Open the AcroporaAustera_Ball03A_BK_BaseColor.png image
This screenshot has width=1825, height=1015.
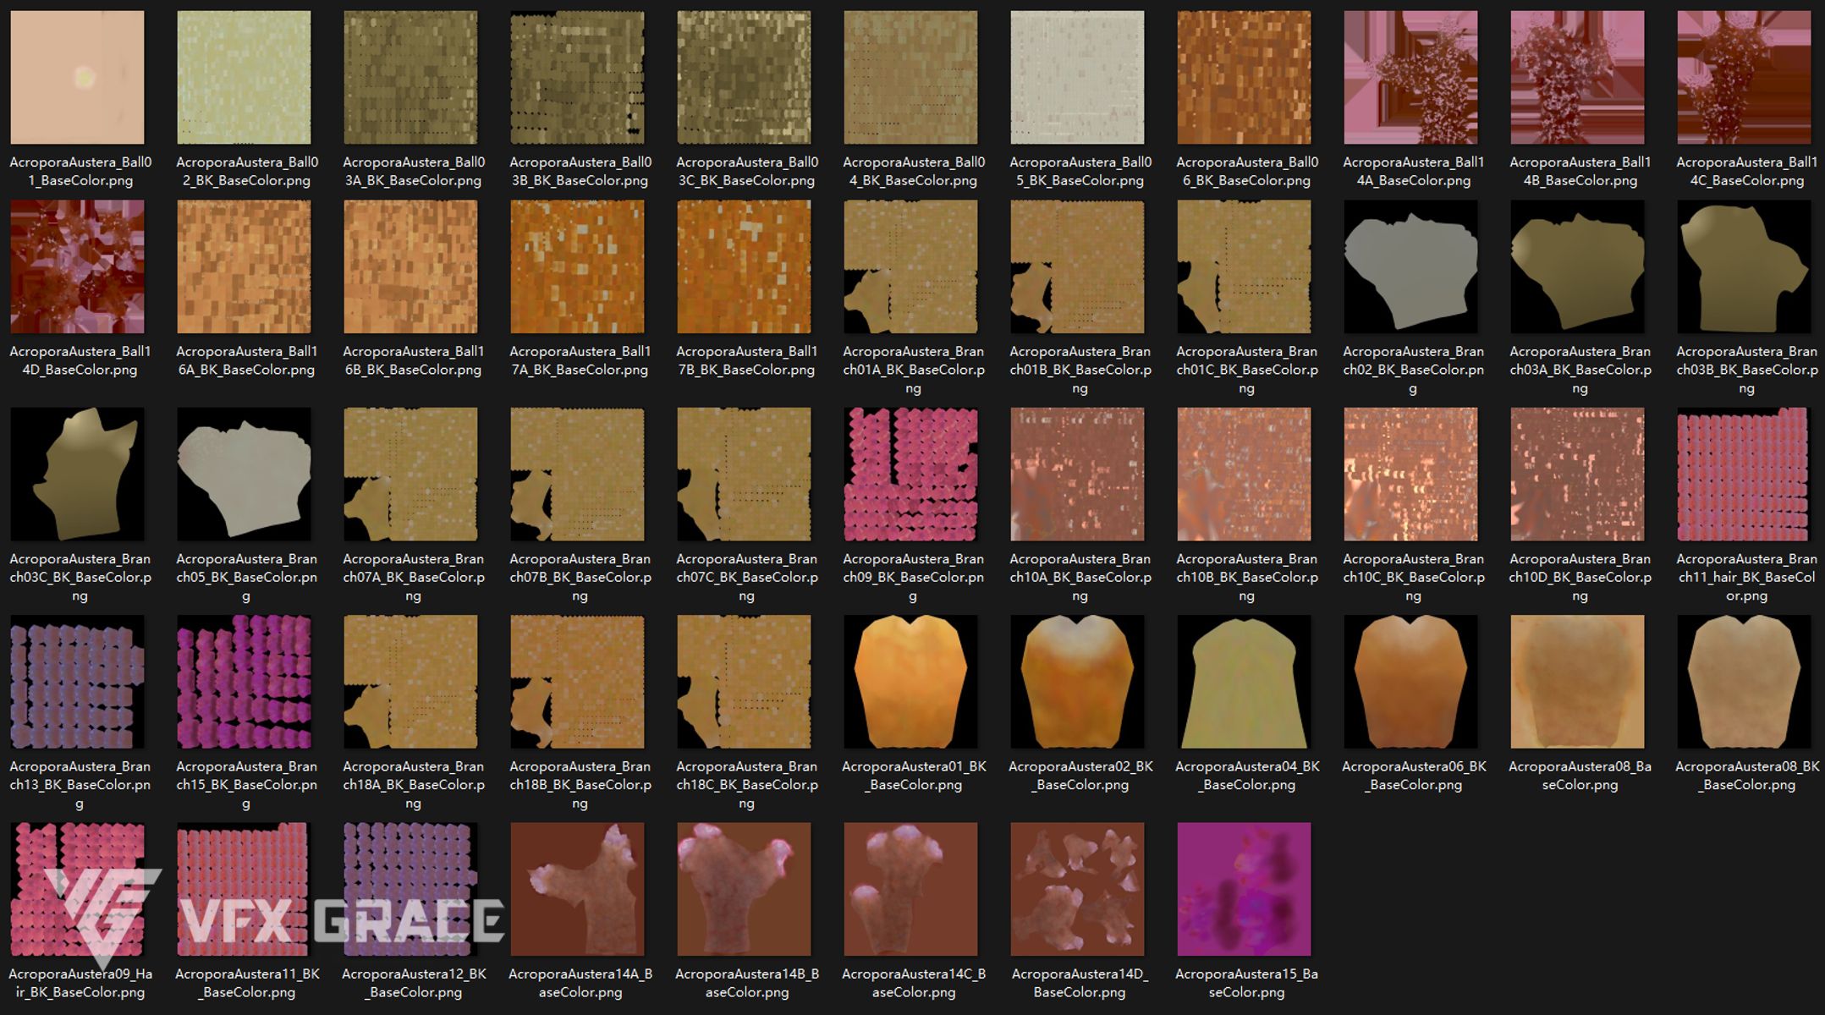click(x=410, y=77)
